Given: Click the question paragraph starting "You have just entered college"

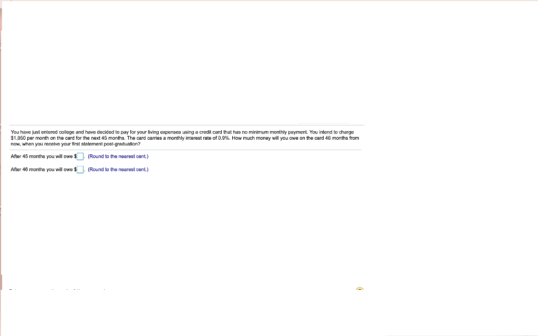Looking at the screenshot, I should [185, 138].
